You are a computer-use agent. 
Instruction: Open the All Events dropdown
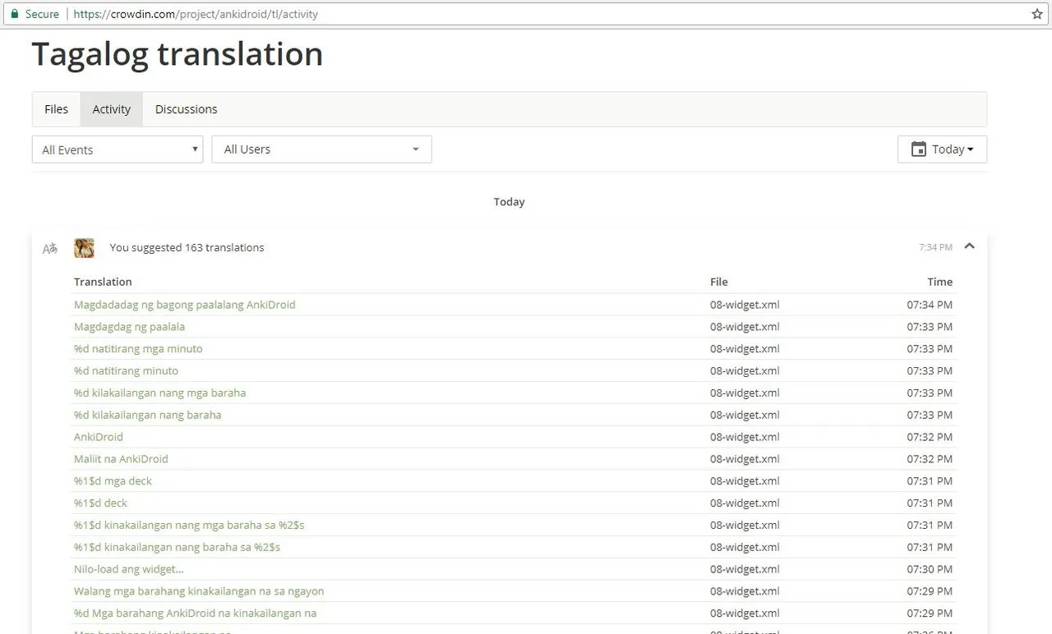click(x=118, y=149)
